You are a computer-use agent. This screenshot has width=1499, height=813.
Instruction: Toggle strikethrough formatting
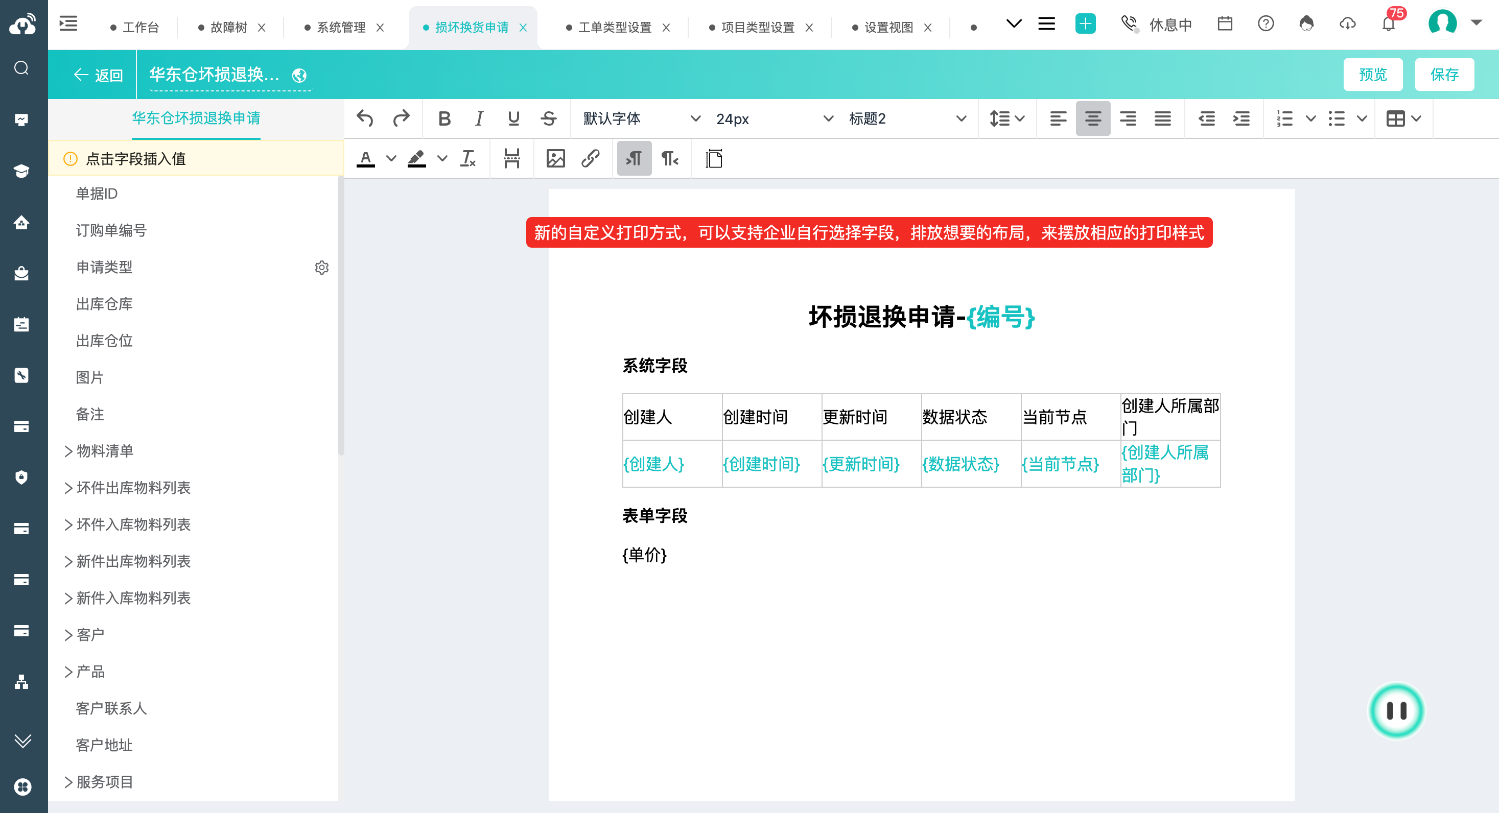548,118
